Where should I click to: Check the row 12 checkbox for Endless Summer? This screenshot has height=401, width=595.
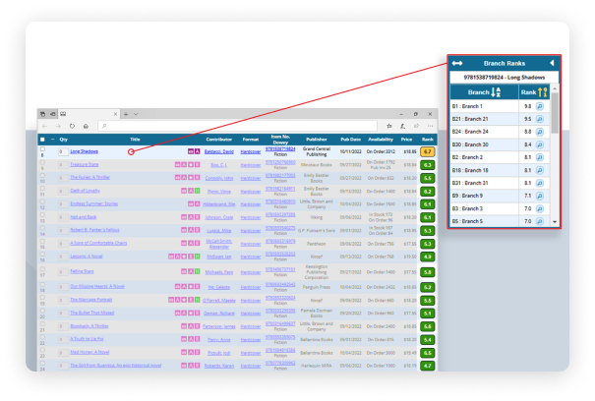pyautogui.click(x=42, y=201)
